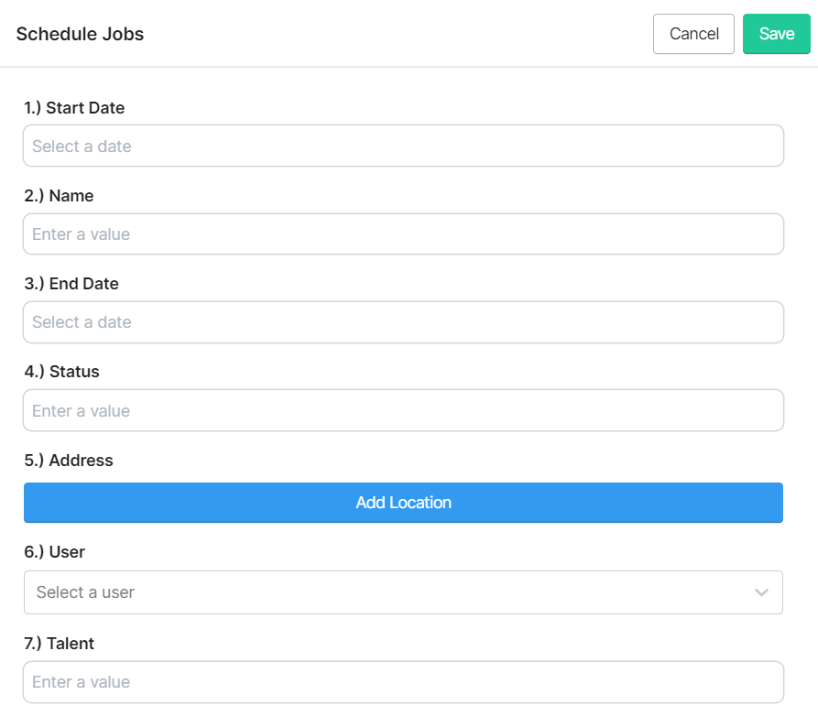
Task: Open the End Date date picker field
Action: 403,322
